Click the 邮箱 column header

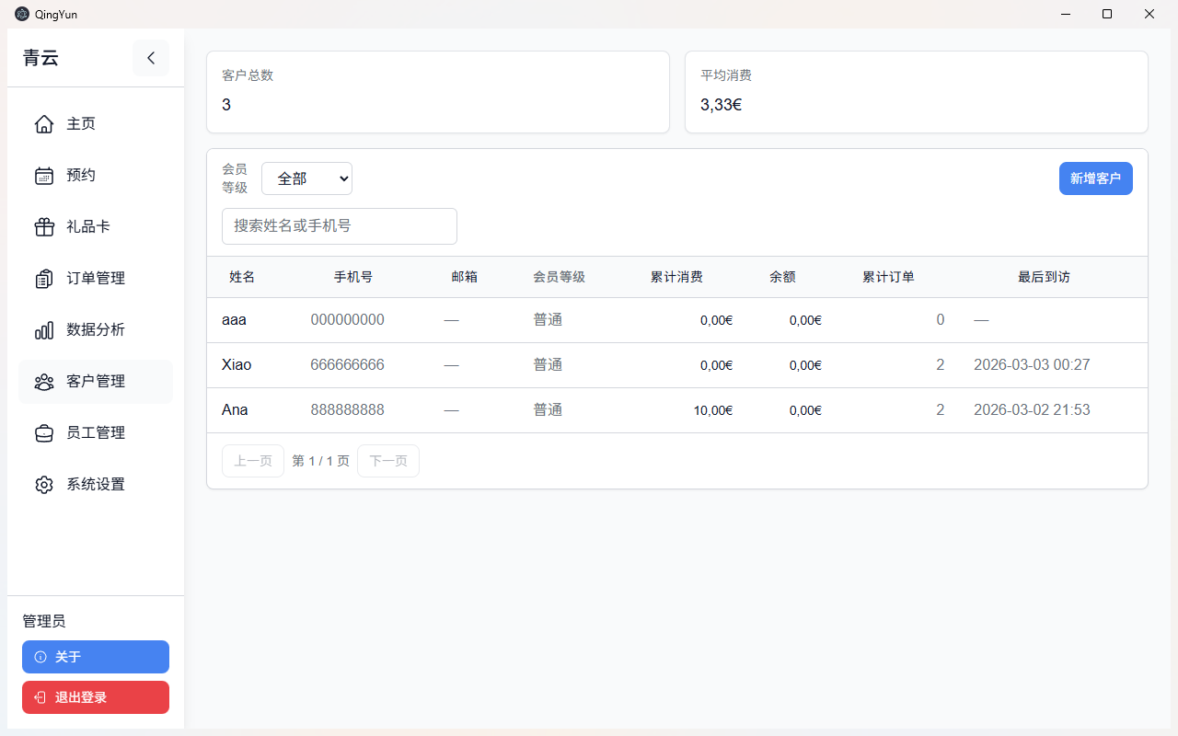465,277
